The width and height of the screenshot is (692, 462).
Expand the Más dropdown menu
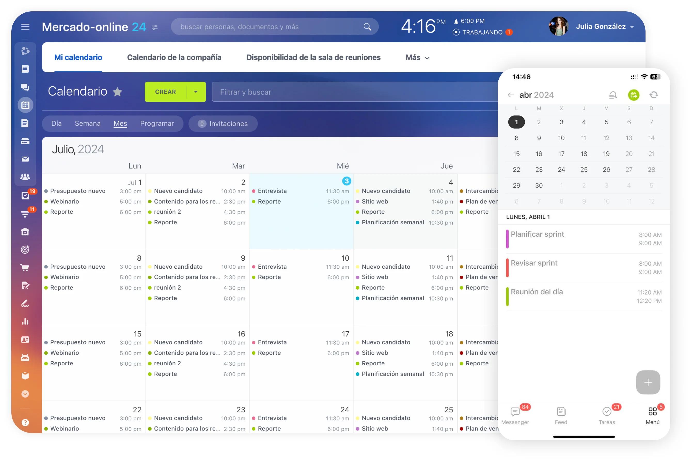417,57
